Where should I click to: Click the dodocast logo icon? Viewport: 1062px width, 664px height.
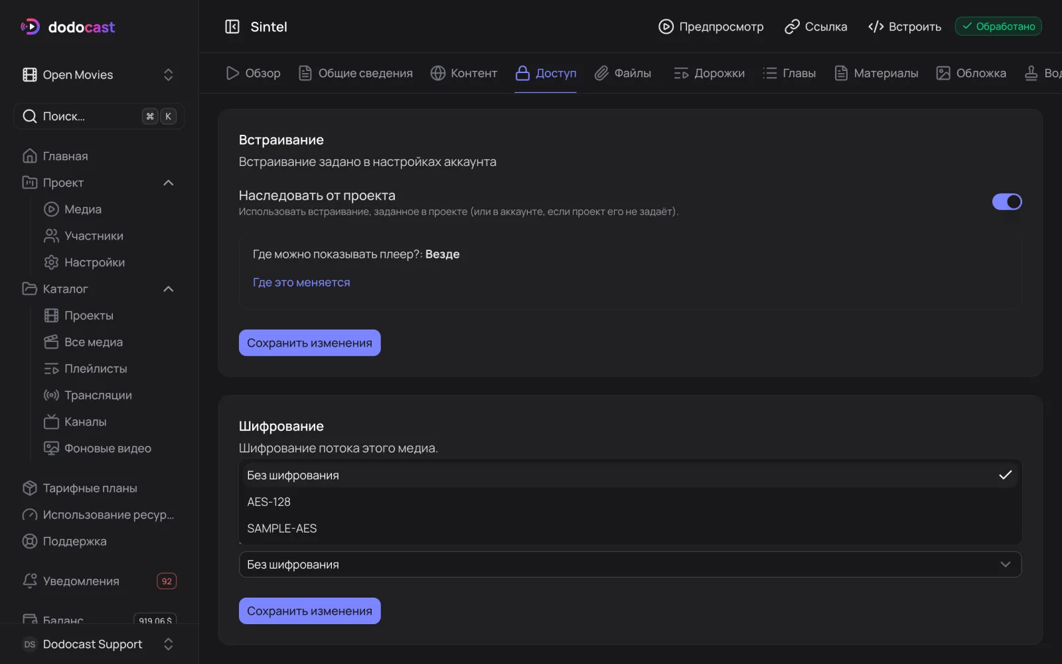click(30, 27)
